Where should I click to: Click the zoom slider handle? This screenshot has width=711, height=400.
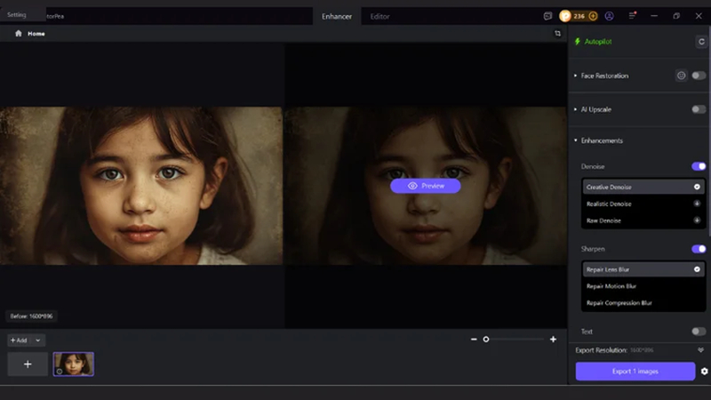[486, 340]
